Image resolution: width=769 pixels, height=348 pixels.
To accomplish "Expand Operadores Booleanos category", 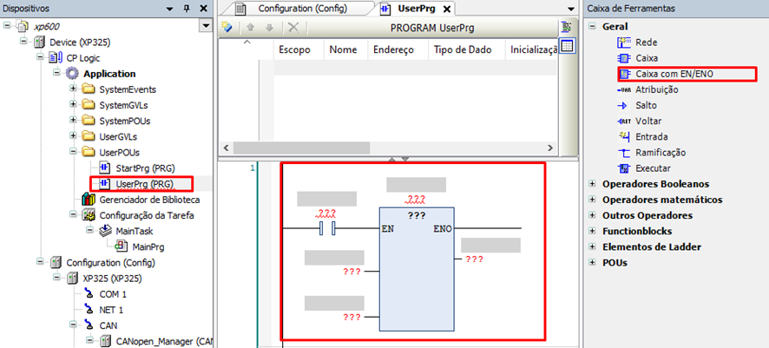I will click(x=593, y=184).
